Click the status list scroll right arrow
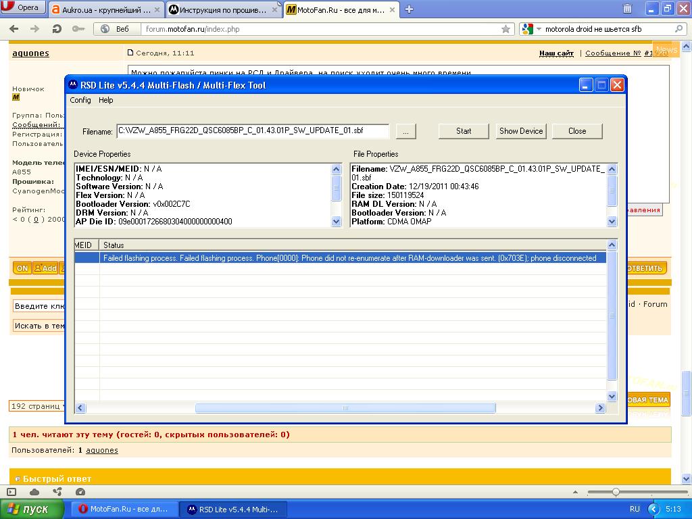 (x=600, y=407)
